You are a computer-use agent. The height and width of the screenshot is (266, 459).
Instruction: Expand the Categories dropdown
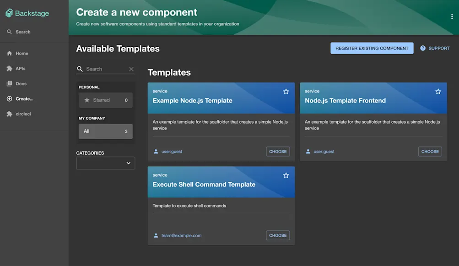pos(105,163)
